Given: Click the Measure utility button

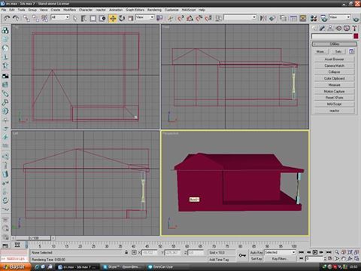Looking at the screenshot, I should pos(334,85).
